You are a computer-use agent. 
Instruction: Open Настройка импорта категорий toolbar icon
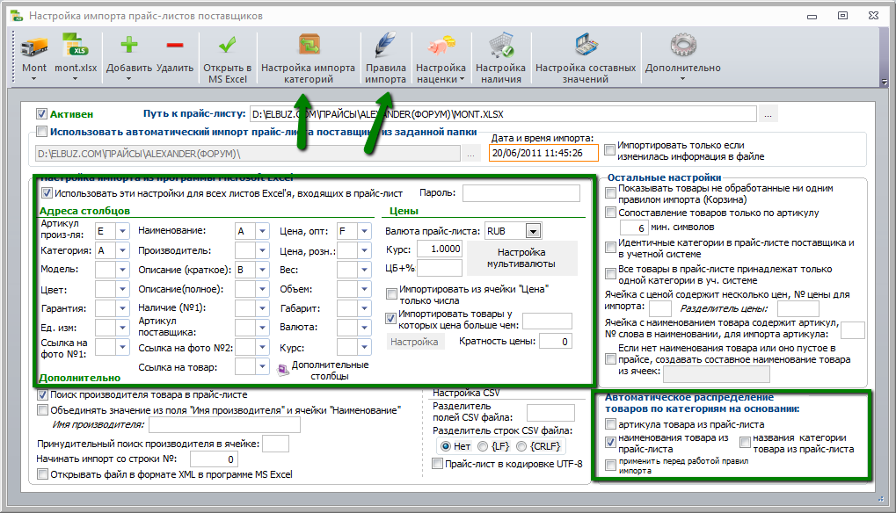[x=309, y=45]
